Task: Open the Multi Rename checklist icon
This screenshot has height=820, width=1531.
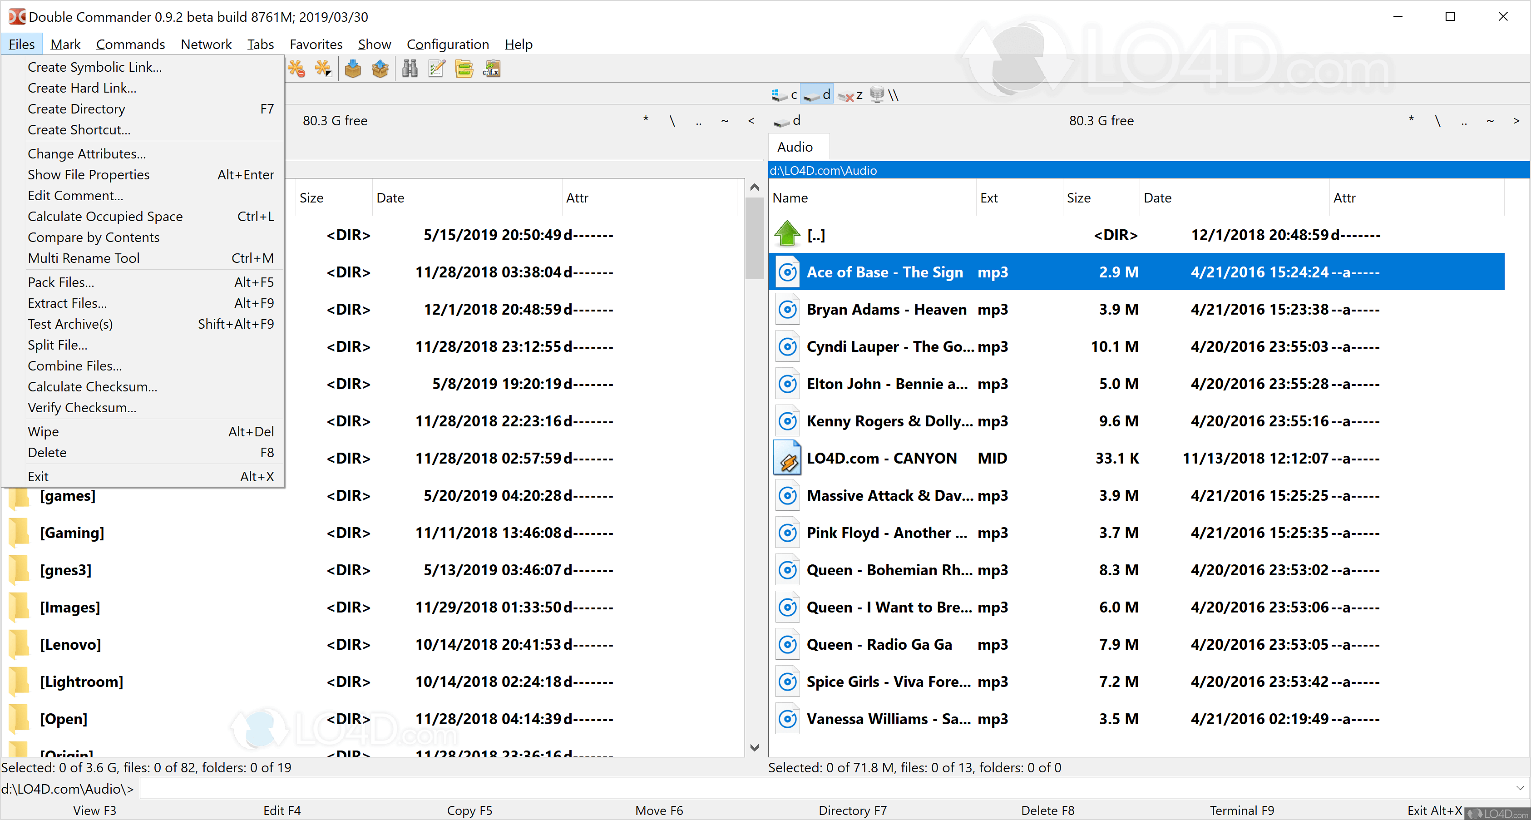Action: (x=437, y=69)
